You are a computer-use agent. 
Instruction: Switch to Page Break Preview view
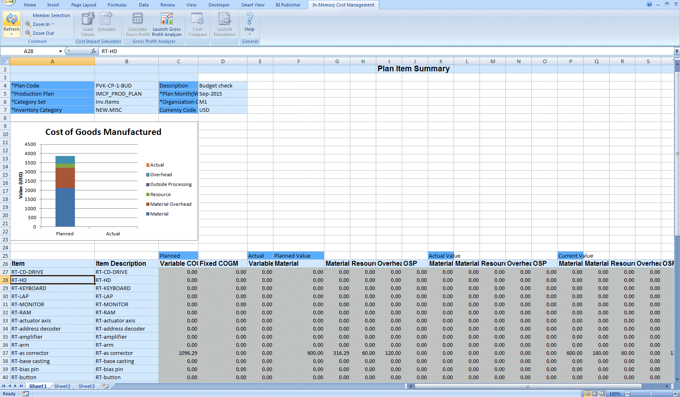coord(602,394)
